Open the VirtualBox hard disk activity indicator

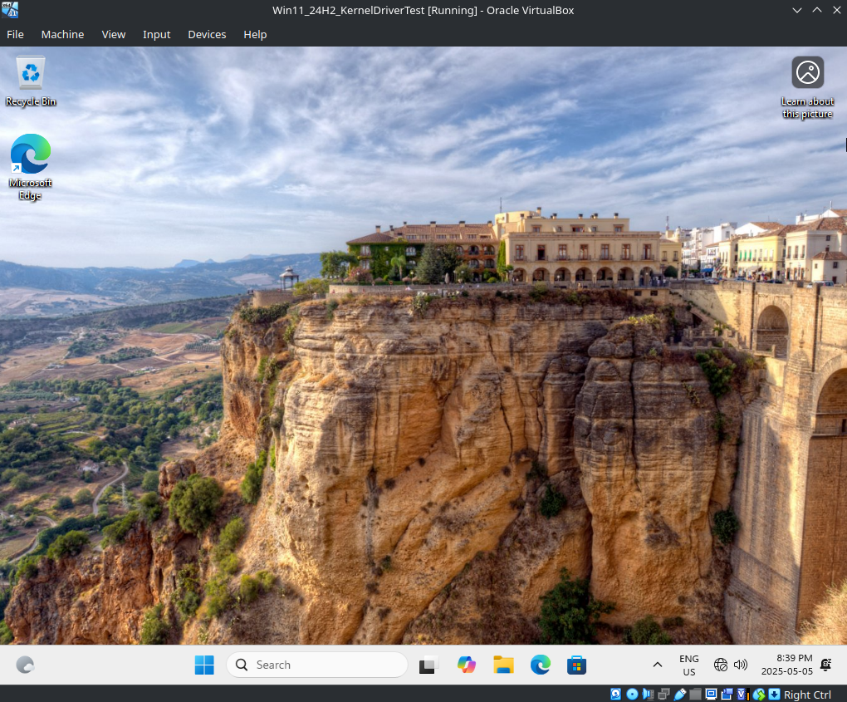[615, 694]
